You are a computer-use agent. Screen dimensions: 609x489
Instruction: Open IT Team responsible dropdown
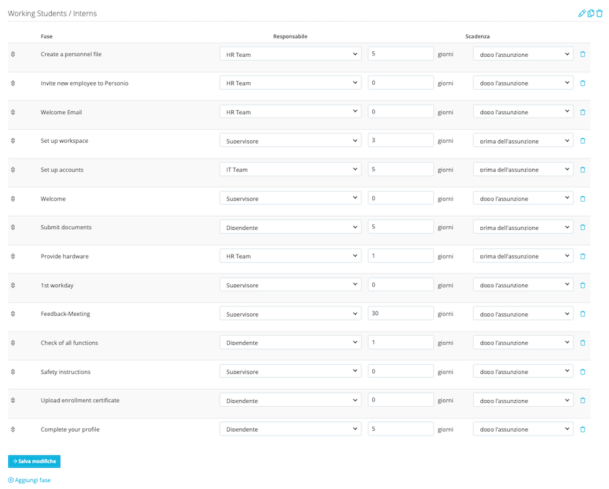pyautogui.click(x=290, y=170)
